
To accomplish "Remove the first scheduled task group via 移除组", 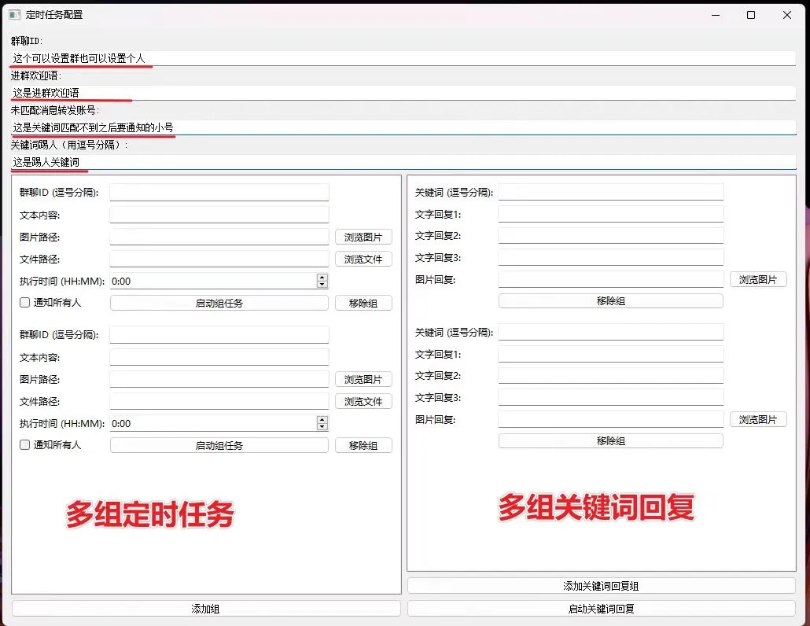I will (363, 304).
